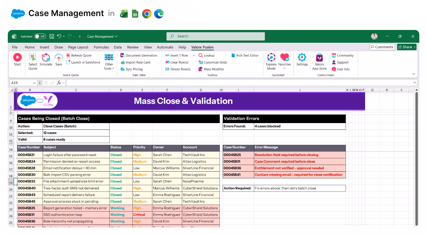Screen dimensions: 426x234
Task: Launch in Salesforce
Action: (x=83, y=62)
